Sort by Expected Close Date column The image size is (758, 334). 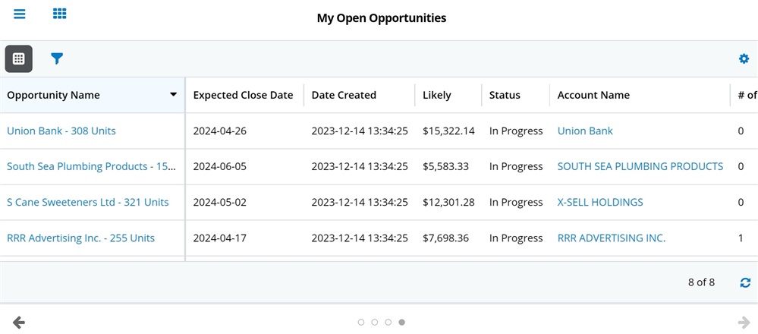(x=243, y=95)
